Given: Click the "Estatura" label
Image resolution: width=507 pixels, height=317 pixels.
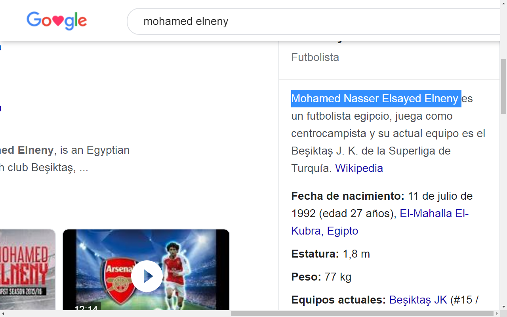Looking at the screenshot, I should [315, 254].
